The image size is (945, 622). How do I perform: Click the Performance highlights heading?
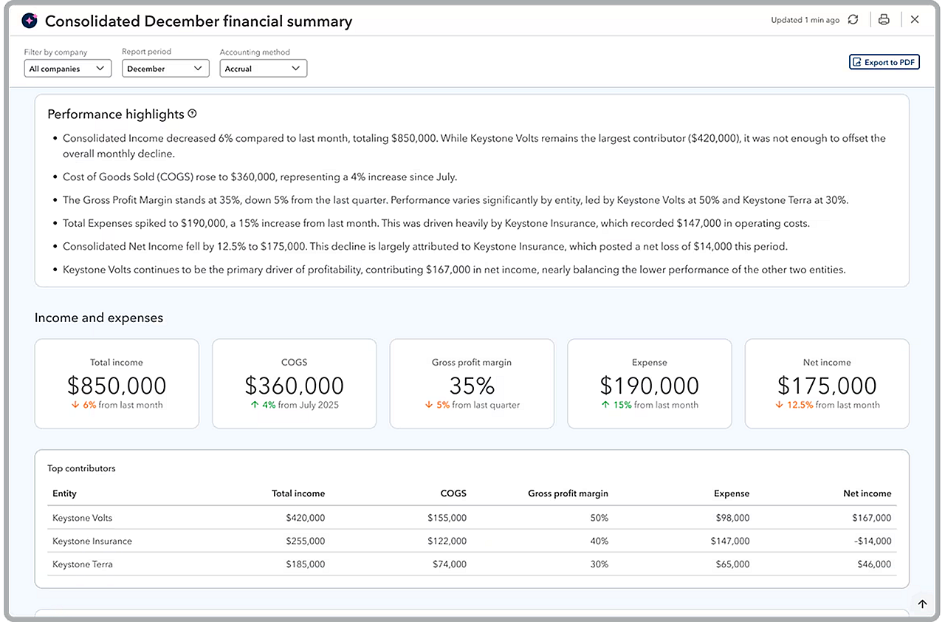pyautogui.click(x=116, y=115)
